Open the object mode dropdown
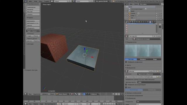The height and width of the screenshot is (105, 187). [63, 94]
